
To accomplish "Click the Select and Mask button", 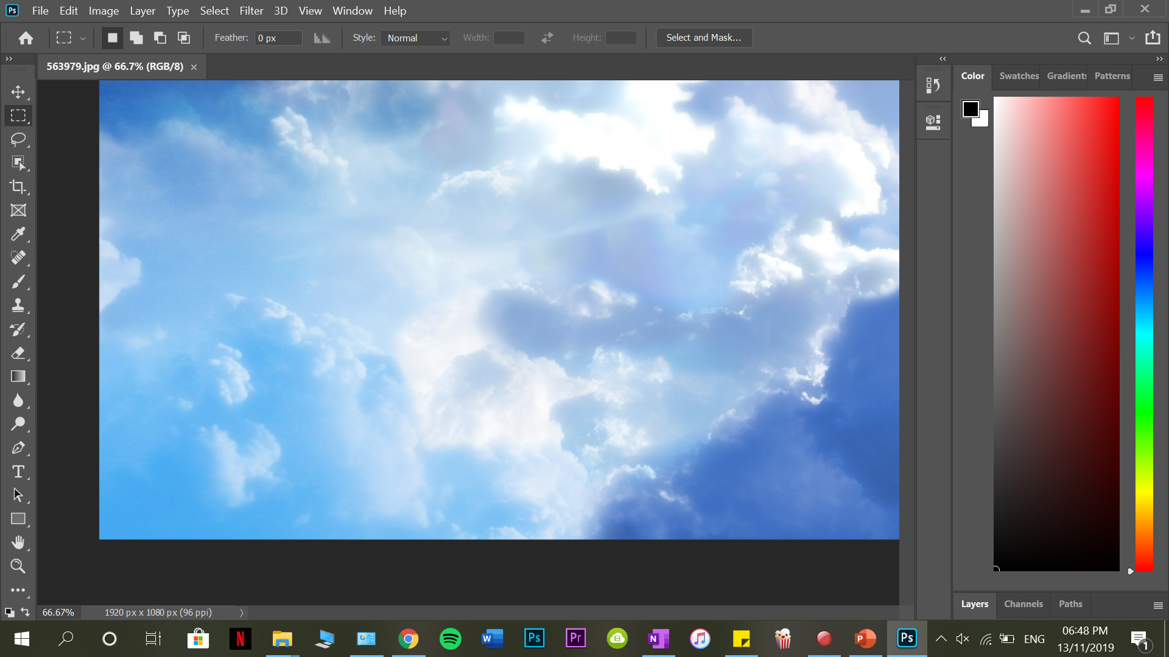I will [704, 37].
